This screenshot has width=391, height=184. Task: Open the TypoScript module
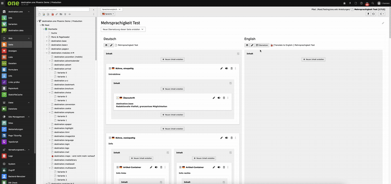coord(16,142)
